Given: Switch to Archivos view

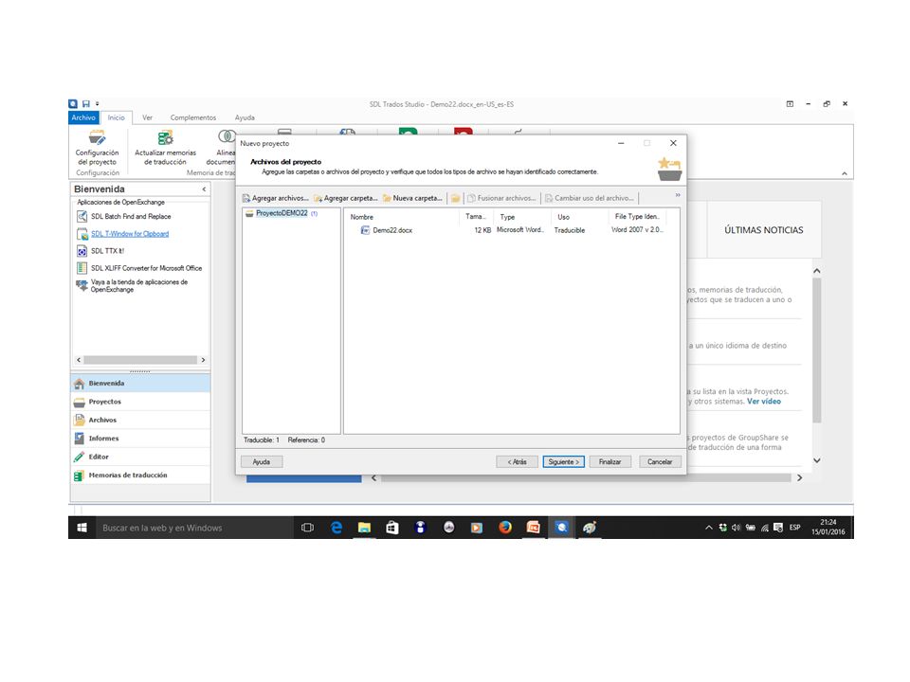Looking at the screenshot, I should click(x=140, y=420).
